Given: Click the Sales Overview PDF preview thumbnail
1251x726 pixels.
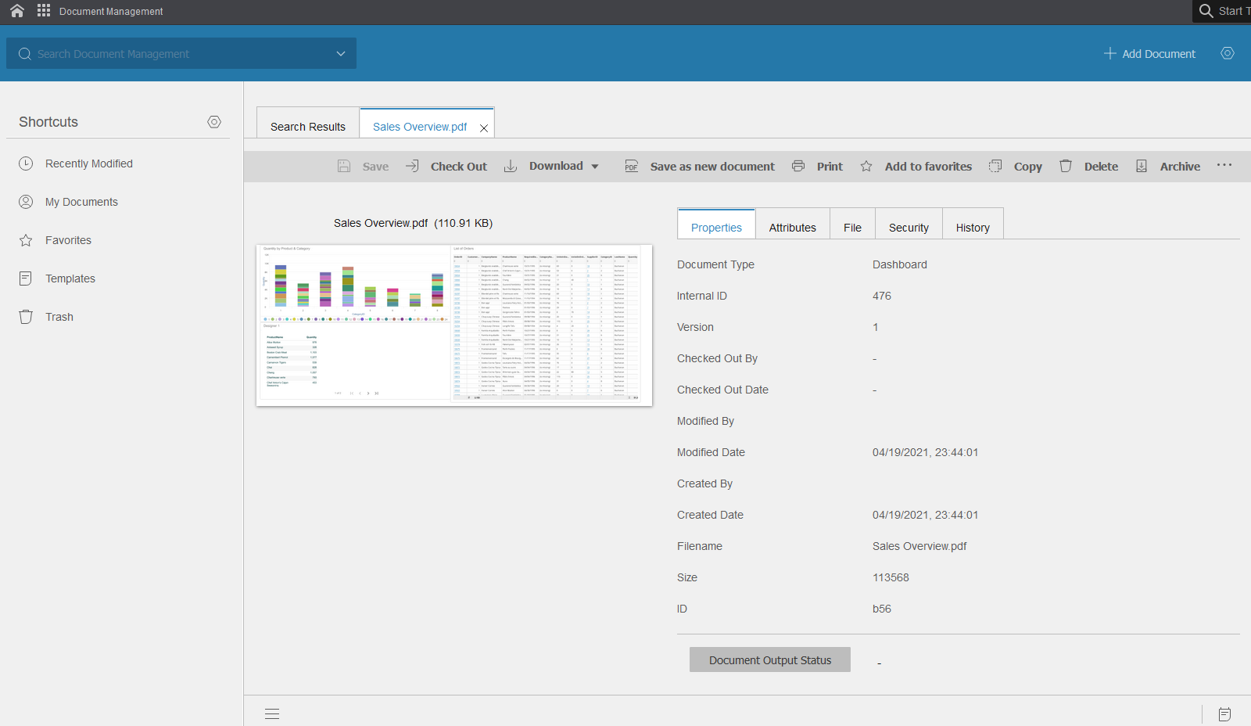Looking at the screenshot, I should 454,325.
